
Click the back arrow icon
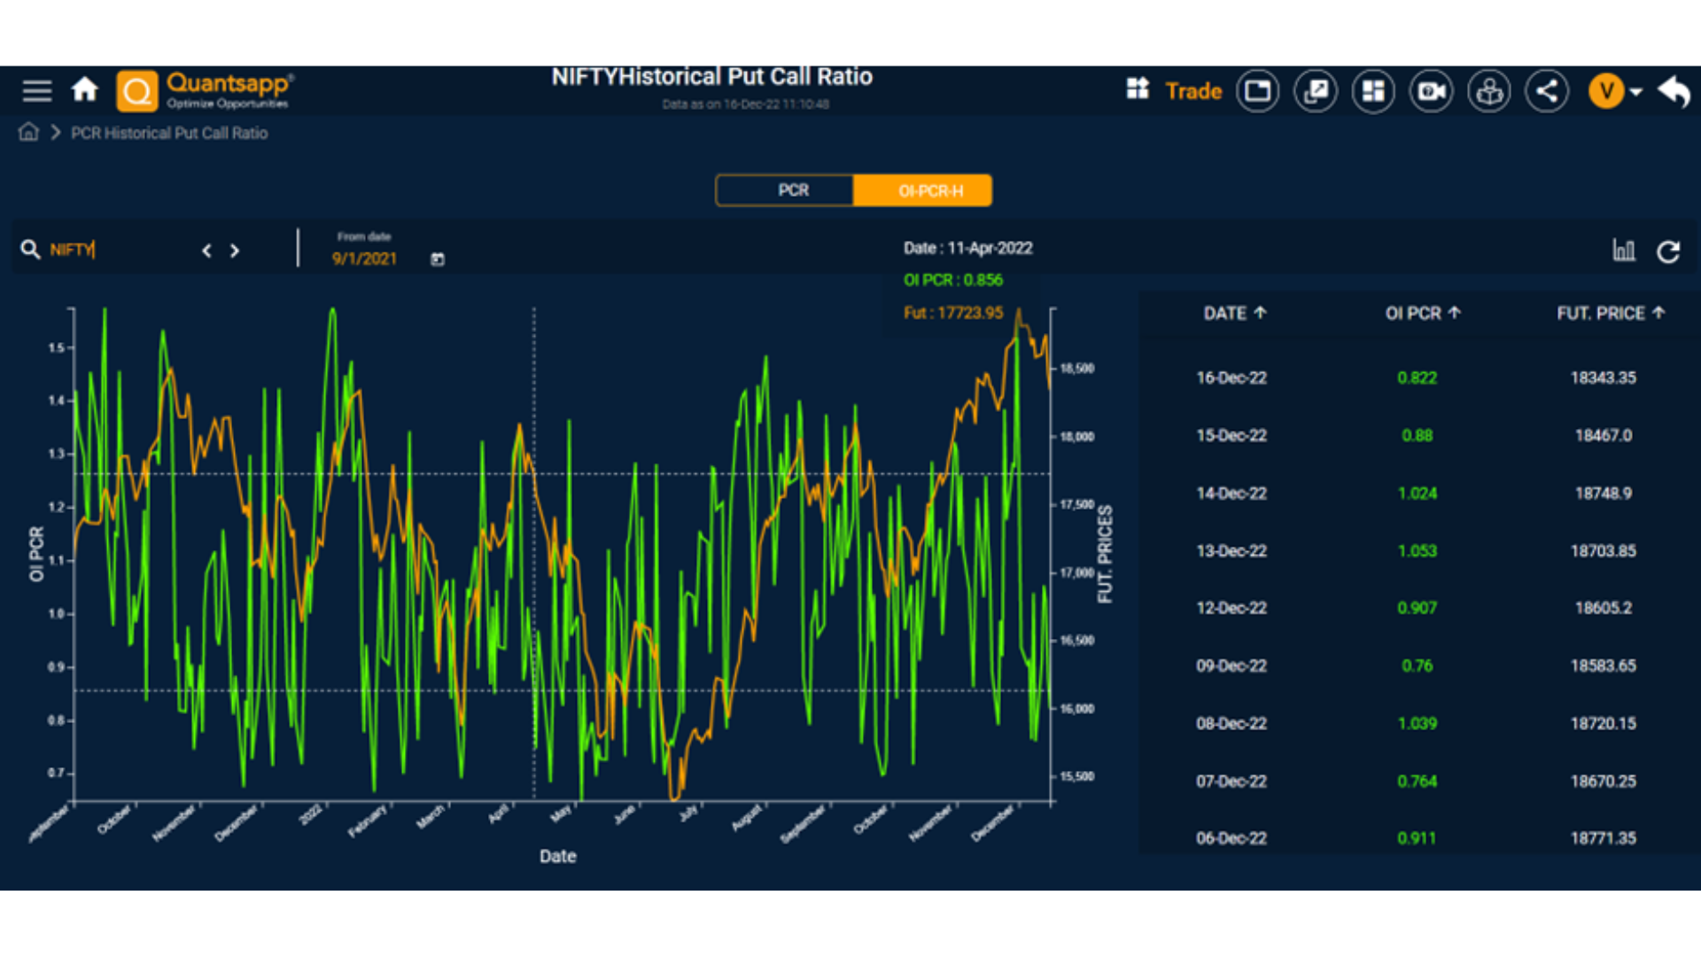point(1674,91)
